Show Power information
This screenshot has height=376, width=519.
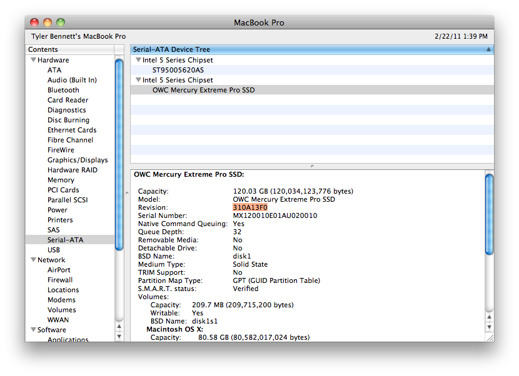58,210
